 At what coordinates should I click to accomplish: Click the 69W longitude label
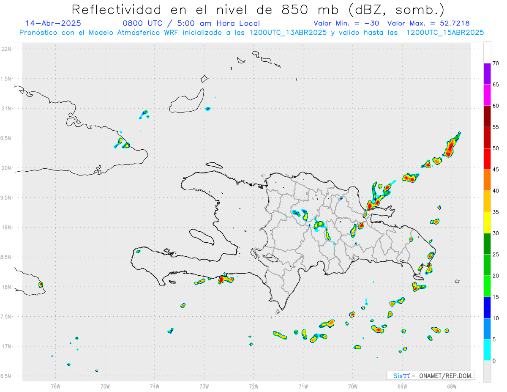[x=402, y=386]
